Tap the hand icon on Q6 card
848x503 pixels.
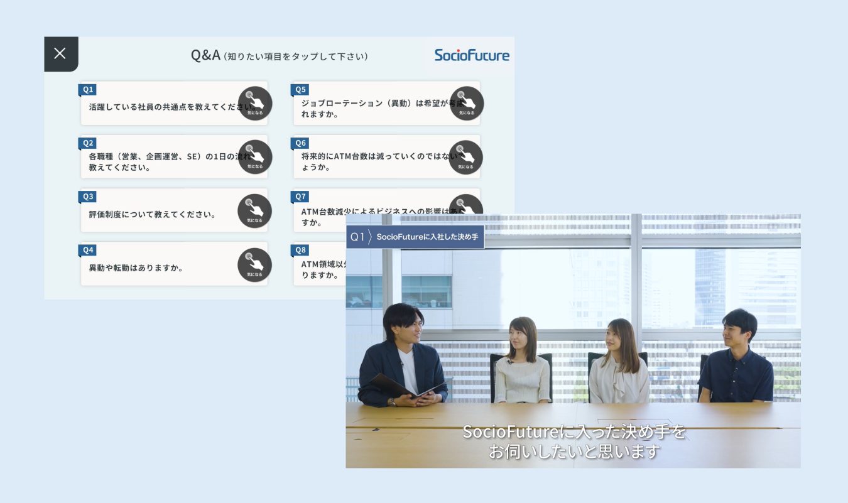click(467, 157)
